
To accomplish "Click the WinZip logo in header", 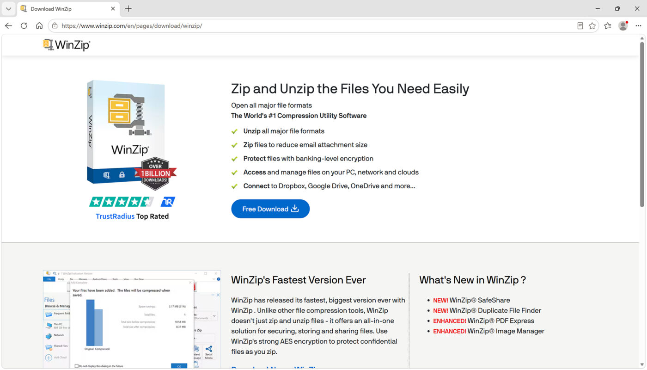I will (67, 45).
